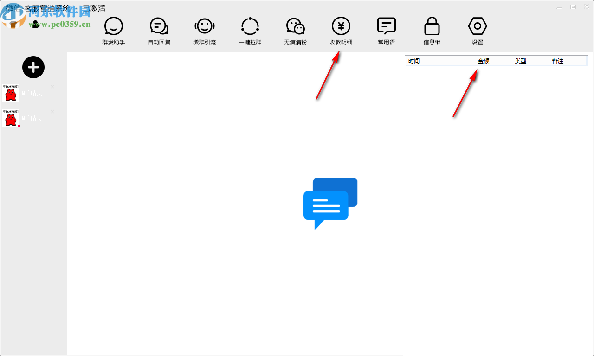Show 收款明细 payment details
The width and height of the screenshot is (594, 356).
pyautogui.click(x=341, y=31)
